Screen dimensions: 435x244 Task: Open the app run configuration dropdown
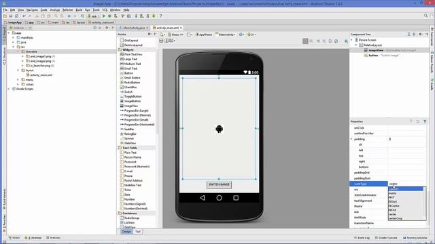(94, 16)
